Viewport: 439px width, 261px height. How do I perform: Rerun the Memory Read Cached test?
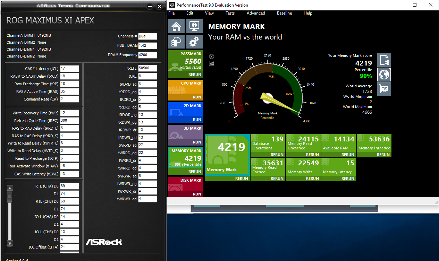pos(277,179)
